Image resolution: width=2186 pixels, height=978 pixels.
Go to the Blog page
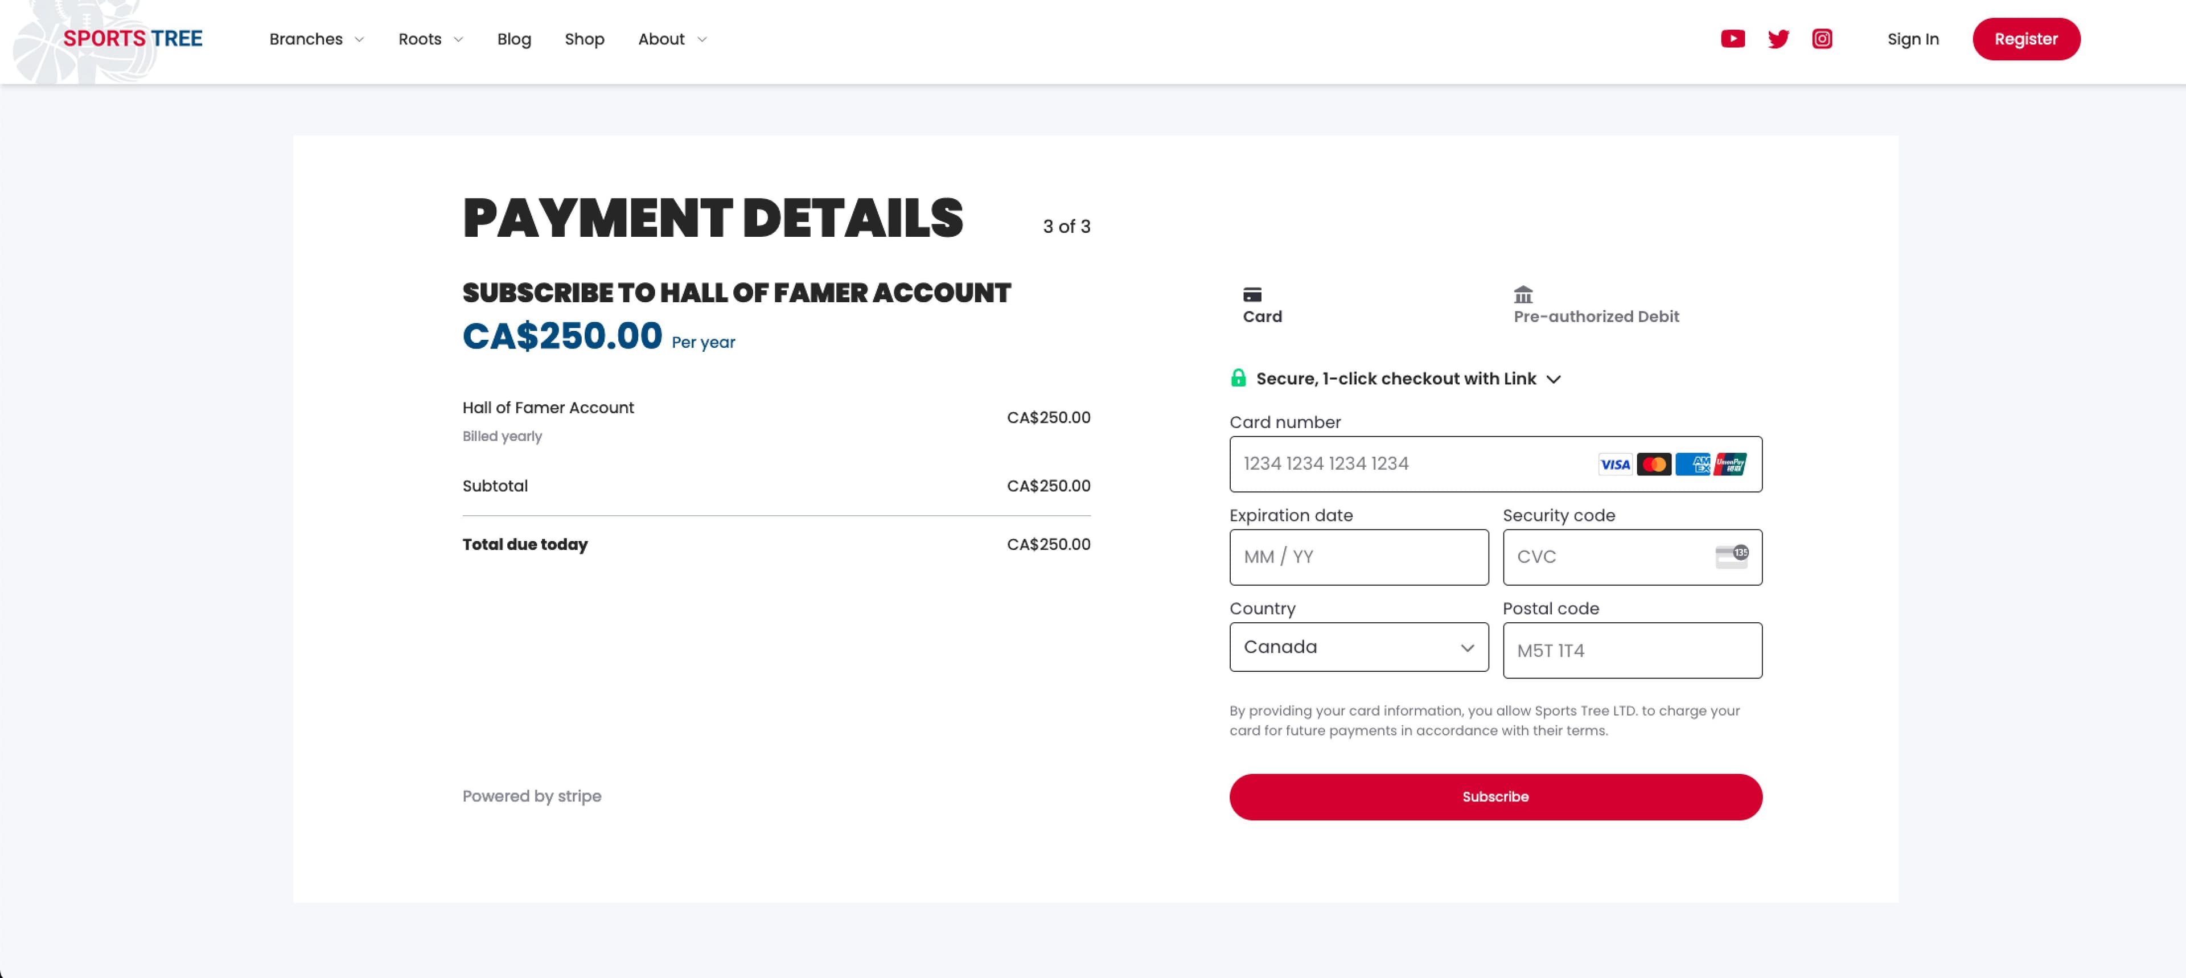[513, 39]
